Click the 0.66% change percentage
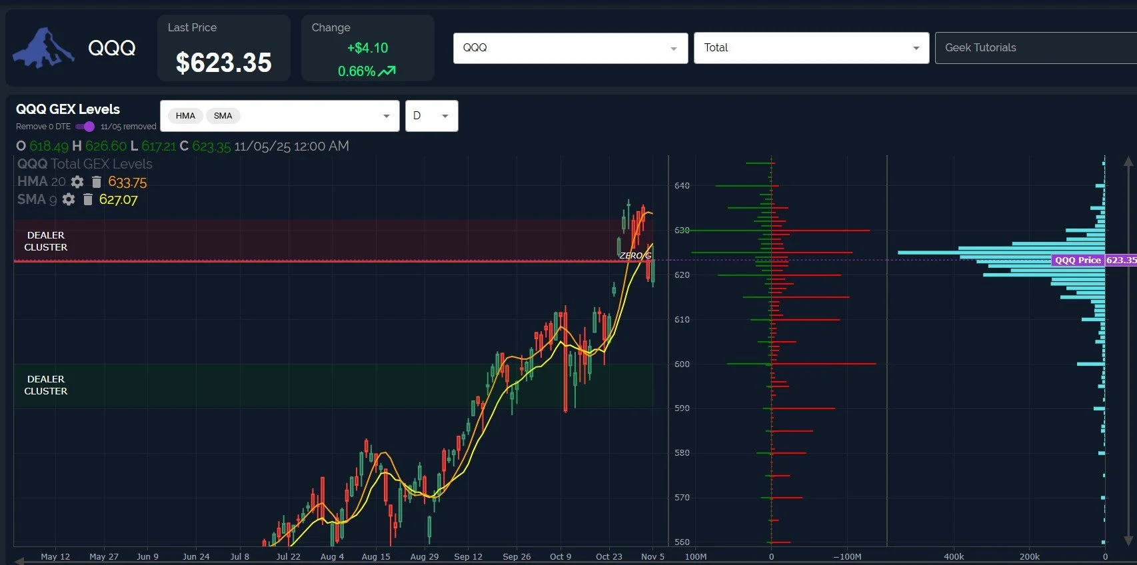This screenshot has height=565, width=1137. (357, 71)
